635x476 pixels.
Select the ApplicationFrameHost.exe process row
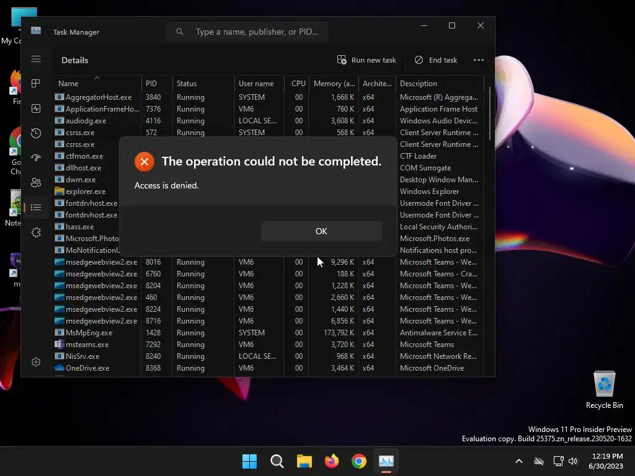pyautogui.click(x=268, y=109)
